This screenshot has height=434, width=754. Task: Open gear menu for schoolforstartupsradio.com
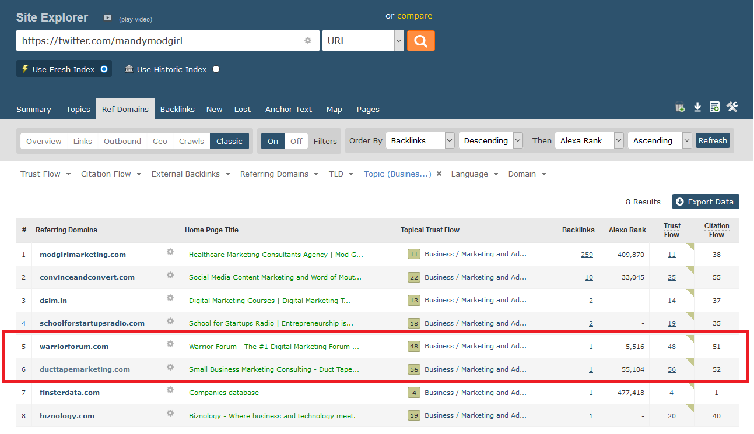click(170, 321)
